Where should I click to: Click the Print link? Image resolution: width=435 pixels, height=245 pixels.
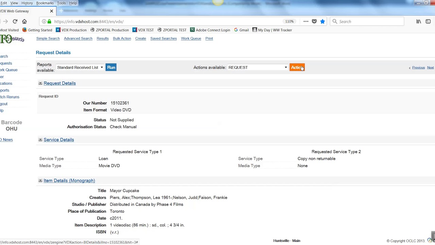(209, 38)
